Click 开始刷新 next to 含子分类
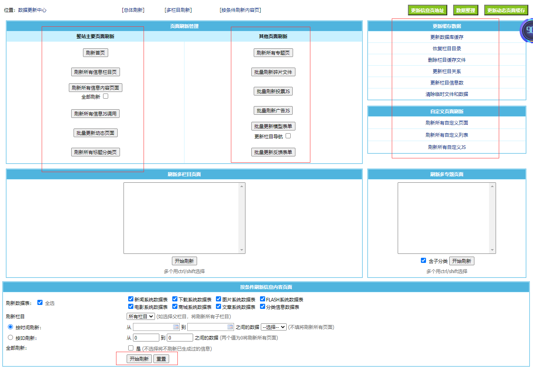 click(x=462, y=261)
